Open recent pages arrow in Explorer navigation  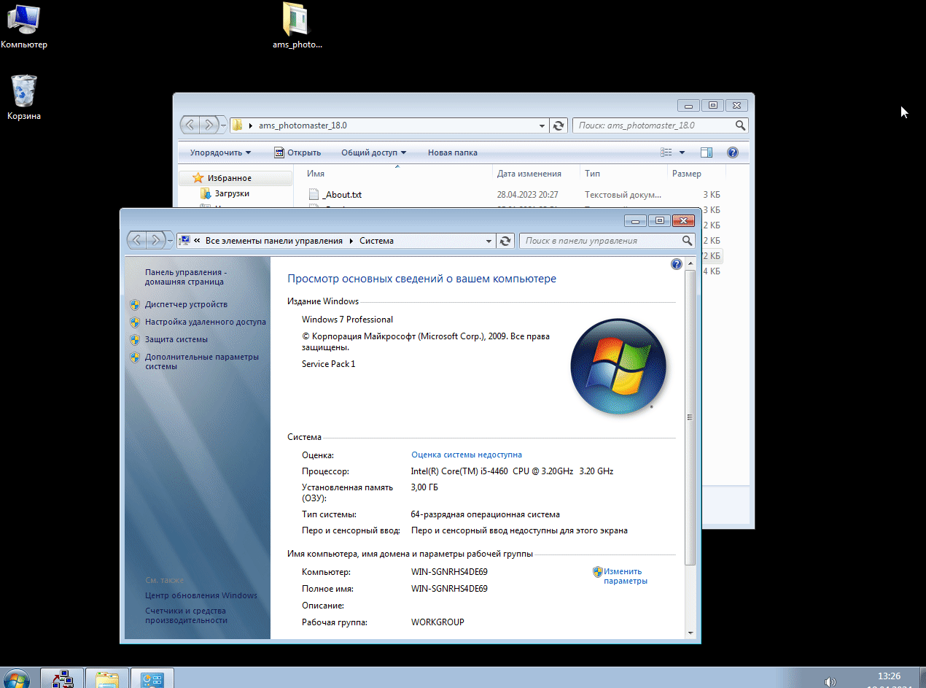[x=224, y=125]
